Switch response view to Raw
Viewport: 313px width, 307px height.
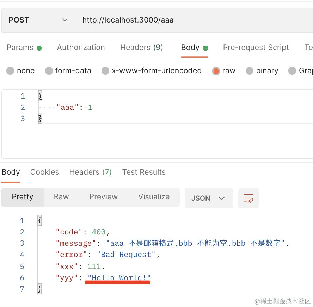click(61, 197)
